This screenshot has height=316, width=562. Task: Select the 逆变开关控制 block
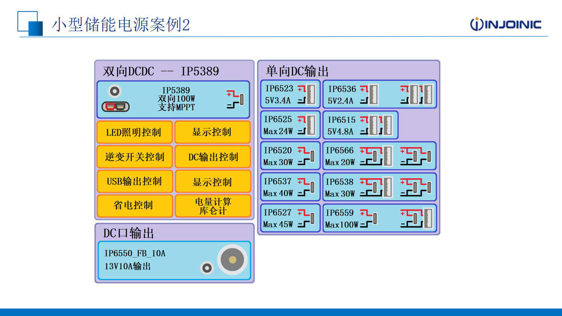[135, 157]
